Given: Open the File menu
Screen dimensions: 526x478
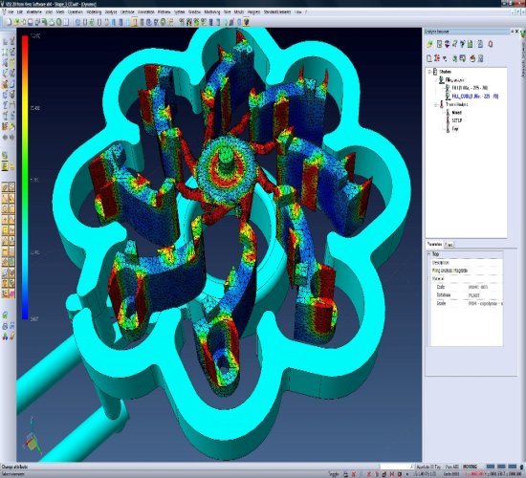Looking at the screenshot, I should (x=11, y=11).
